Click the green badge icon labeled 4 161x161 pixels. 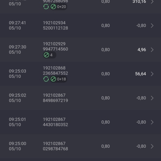[46, 55]
